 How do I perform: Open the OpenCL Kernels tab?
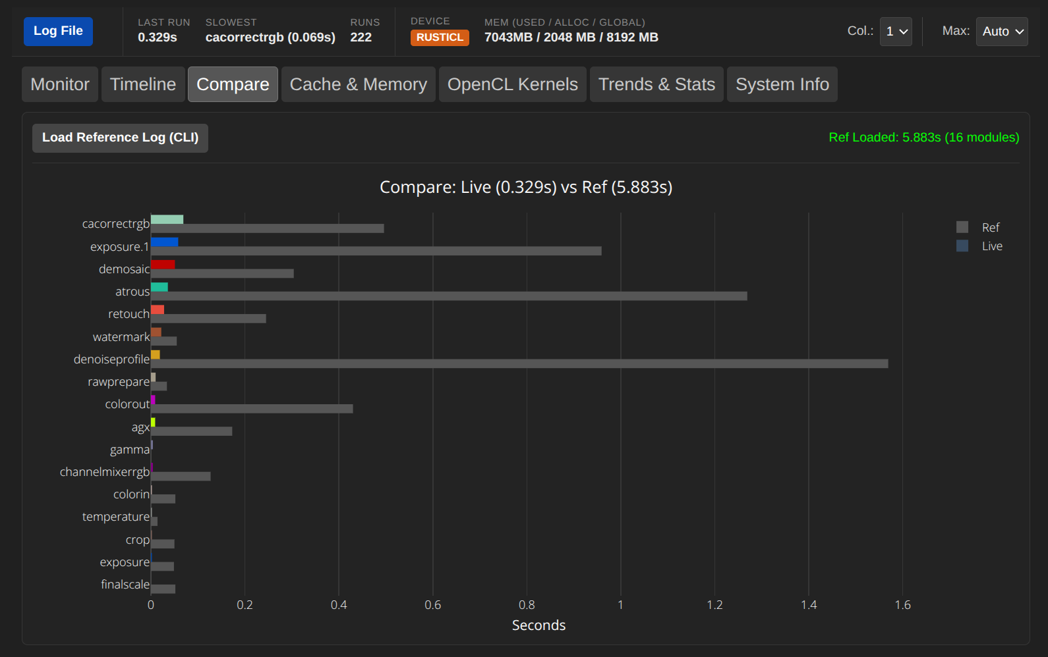[x=512, y=84]
